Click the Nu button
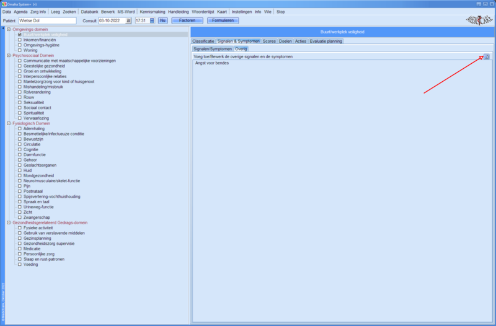Viewport: 496px width, 326px height. click(x=162, y=20)
